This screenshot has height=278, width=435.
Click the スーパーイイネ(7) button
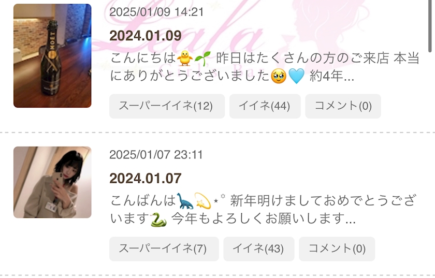[x=164, y=249]
